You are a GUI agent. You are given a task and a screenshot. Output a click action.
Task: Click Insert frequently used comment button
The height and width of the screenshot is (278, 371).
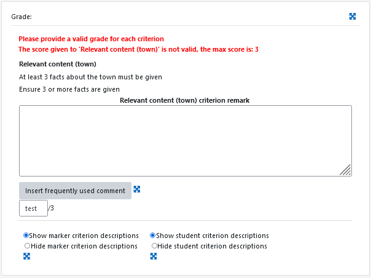pyautogui.click(x=75, y=191)
